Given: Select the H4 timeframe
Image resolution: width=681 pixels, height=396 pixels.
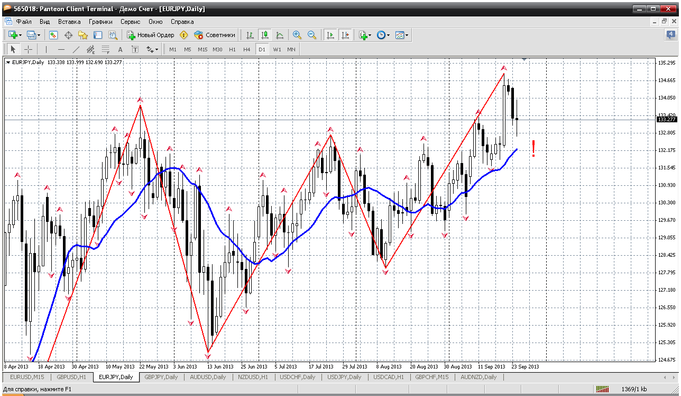Looking at the screenshot, I should pos(246,49).
